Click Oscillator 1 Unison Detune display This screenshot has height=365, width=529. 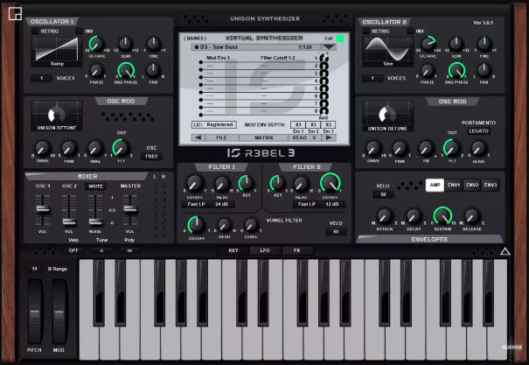point(57,116)
